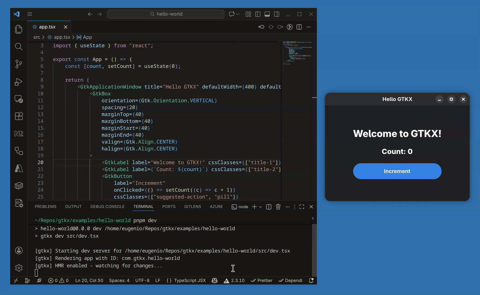The image size is (480, 295).
Task: Switch to the GITLENS panel tab
Action: (x=193, y=207)
